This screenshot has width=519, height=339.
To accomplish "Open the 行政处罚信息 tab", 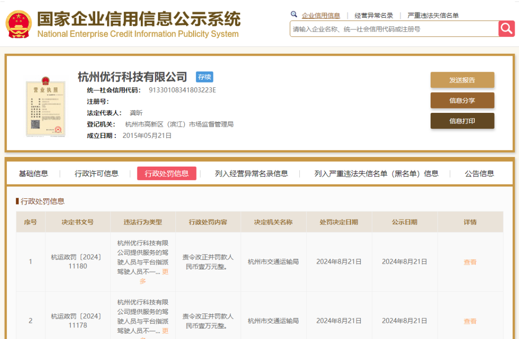I will point(166,174).
